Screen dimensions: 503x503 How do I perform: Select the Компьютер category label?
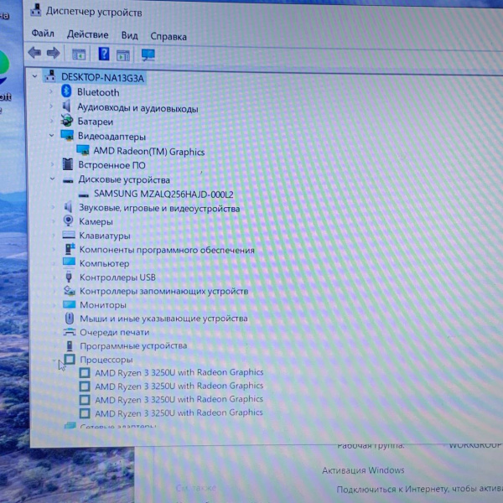(105, 263)
